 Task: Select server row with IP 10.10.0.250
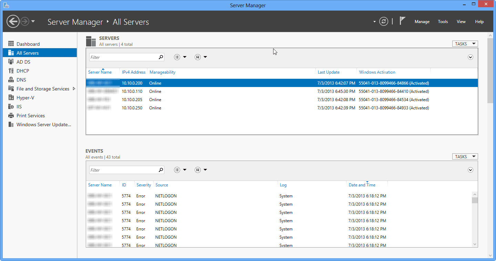tap(282, 108)
